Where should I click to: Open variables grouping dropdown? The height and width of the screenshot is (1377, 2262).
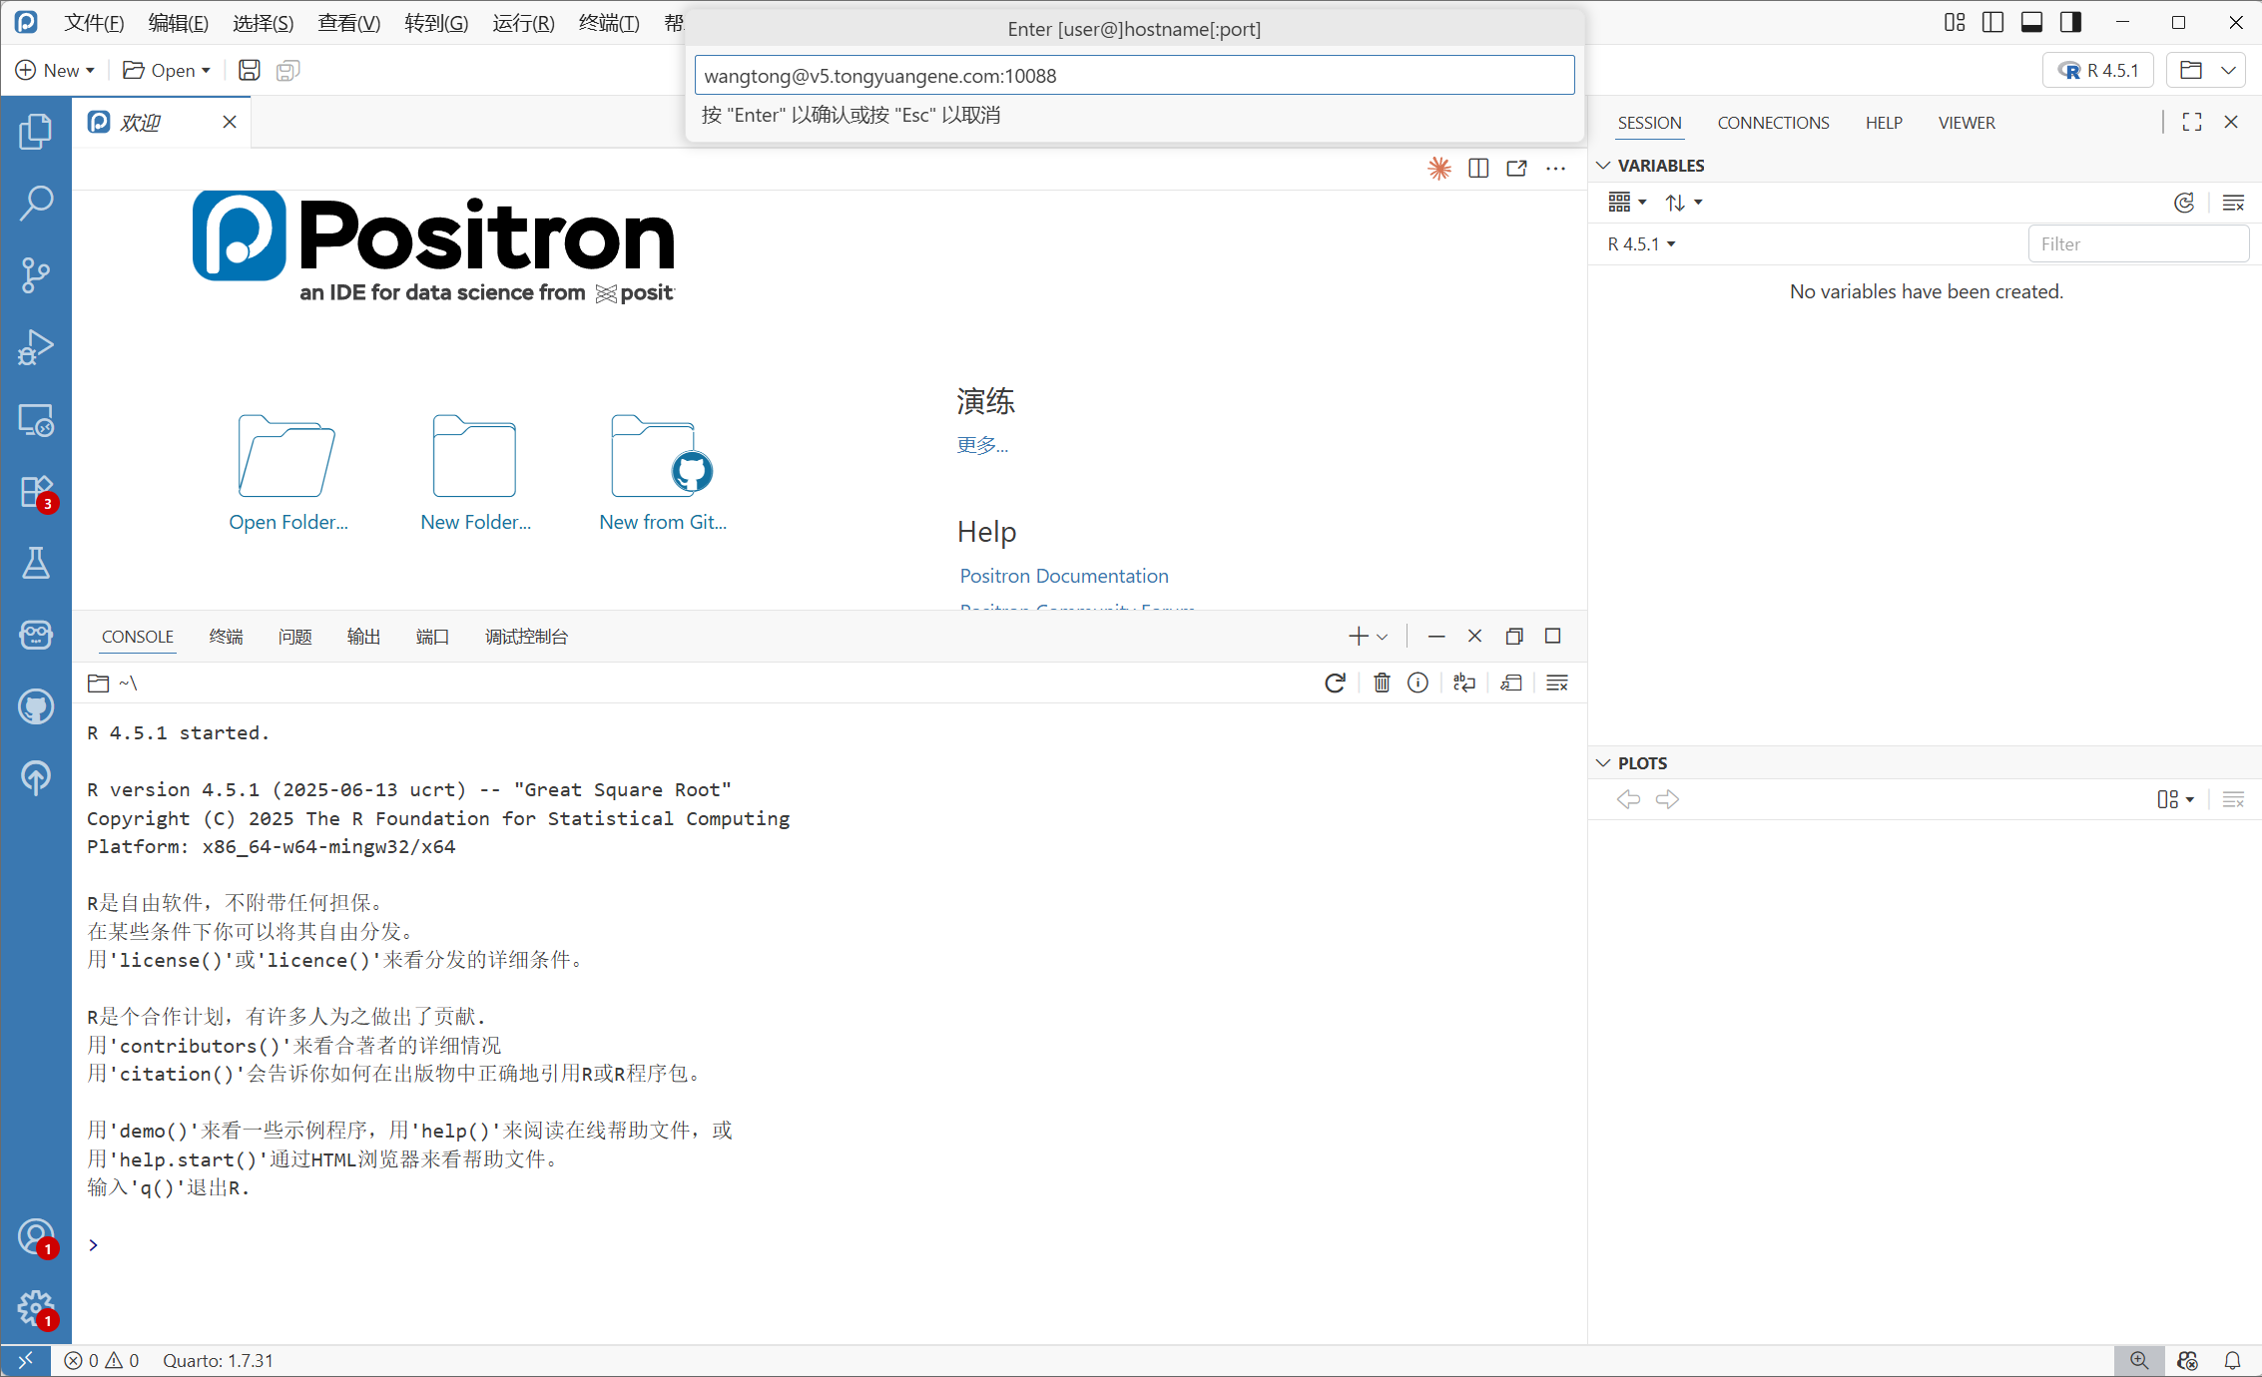click(1627, 203)
